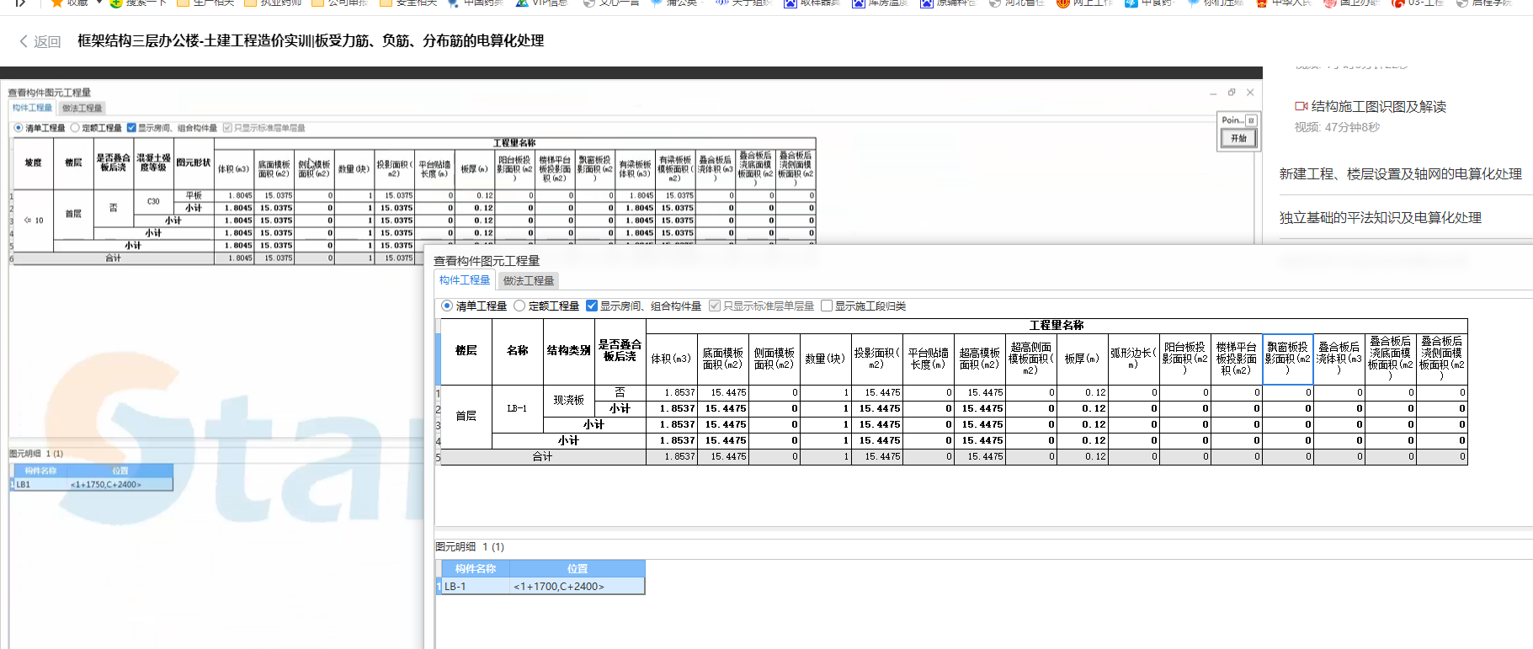This screenshot has height=649, width=1533.
Task: Close the small Poin panel
Action: [x=1251, y=120]
